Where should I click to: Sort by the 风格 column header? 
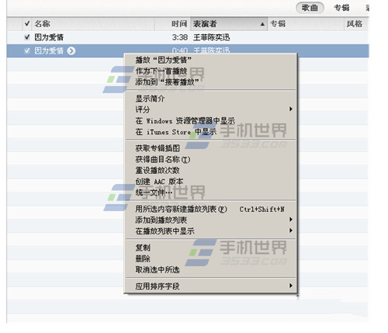click(x=356, y=24)
